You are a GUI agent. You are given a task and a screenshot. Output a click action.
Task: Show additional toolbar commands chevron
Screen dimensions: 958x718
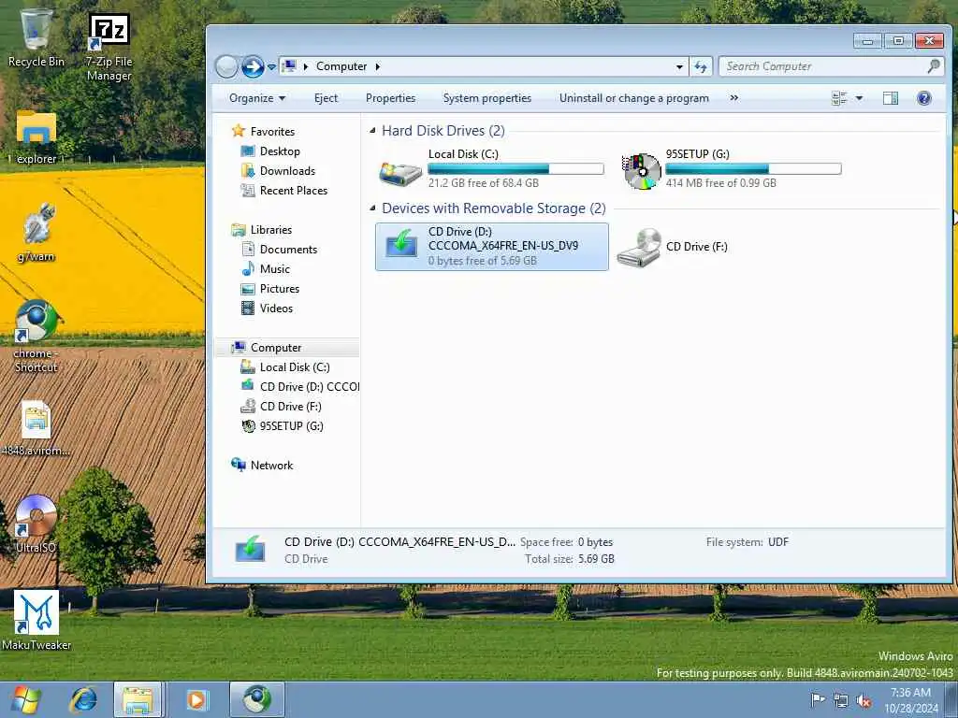tap(733, 97)
